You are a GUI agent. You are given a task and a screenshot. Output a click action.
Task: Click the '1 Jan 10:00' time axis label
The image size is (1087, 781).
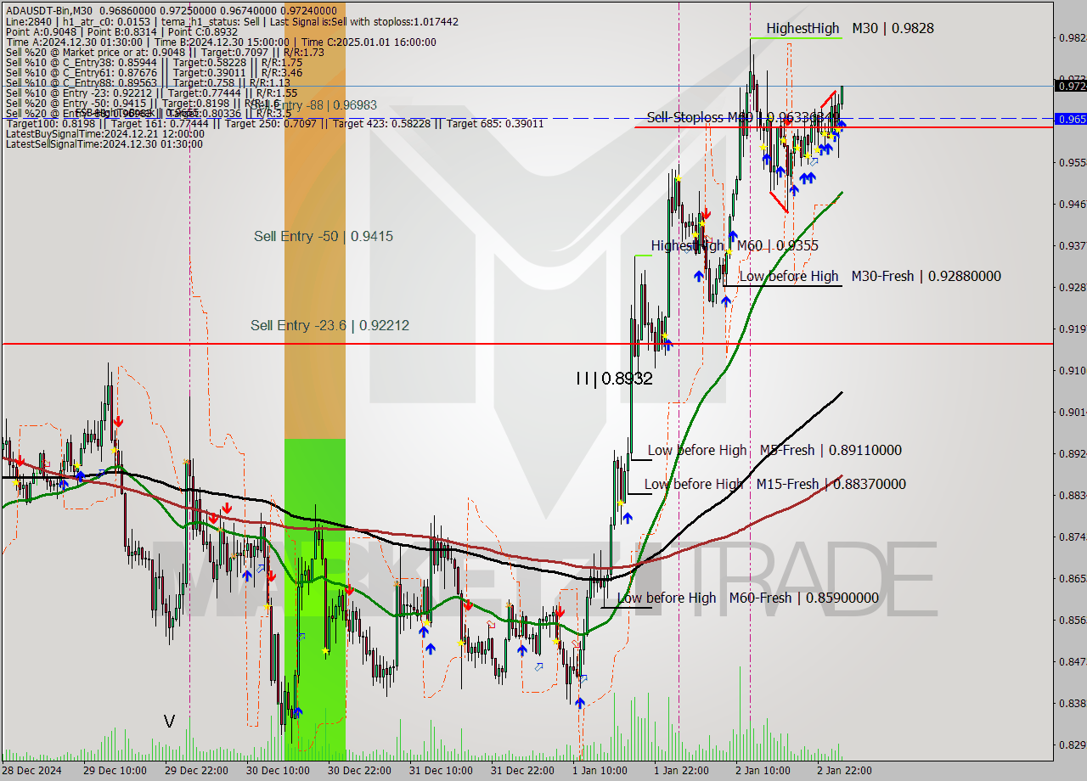[600, 771]
